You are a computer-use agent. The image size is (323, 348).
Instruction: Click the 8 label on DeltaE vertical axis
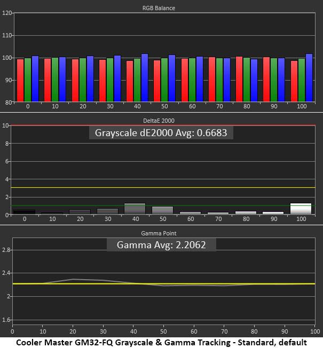click(7, 144)
